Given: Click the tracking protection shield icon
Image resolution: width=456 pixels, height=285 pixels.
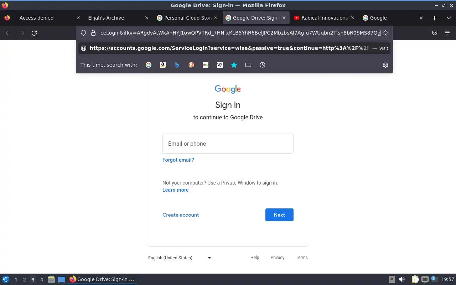Looking at the screenshot, I should (x=83, y=33).
